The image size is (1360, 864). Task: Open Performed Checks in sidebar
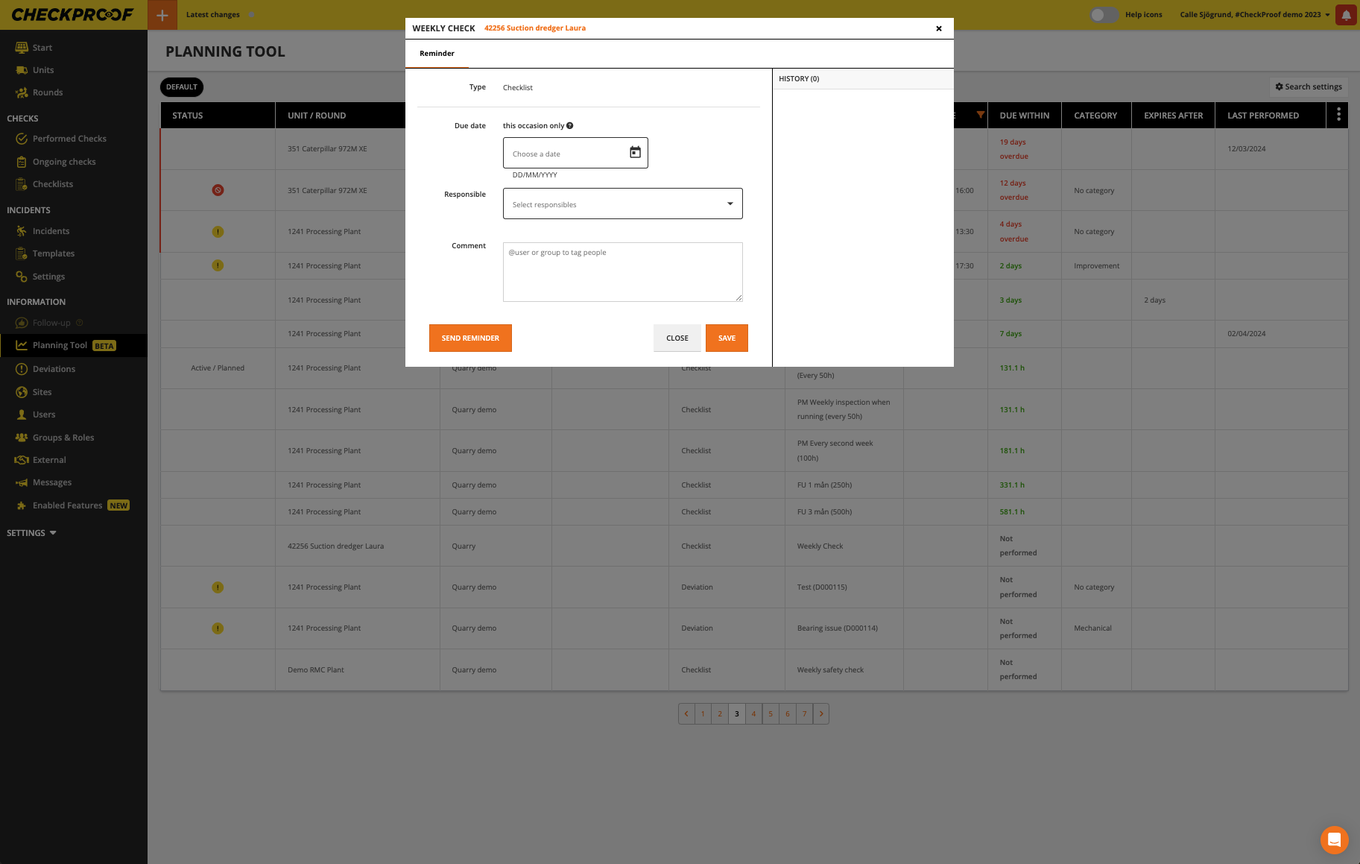69,139
